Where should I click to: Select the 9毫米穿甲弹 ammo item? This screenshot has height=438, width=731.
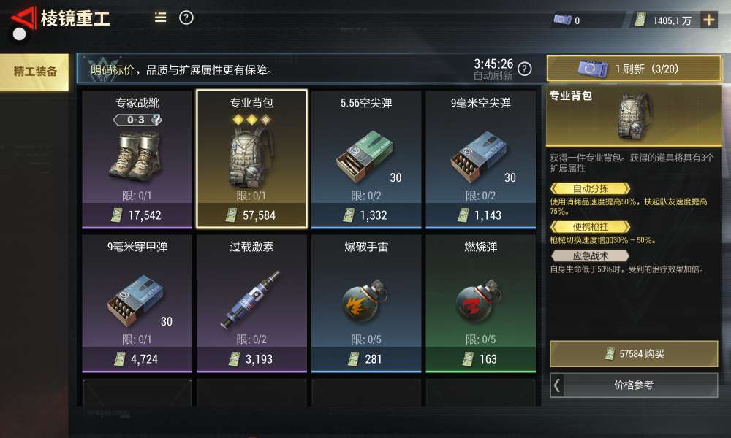tap(137, 304)
